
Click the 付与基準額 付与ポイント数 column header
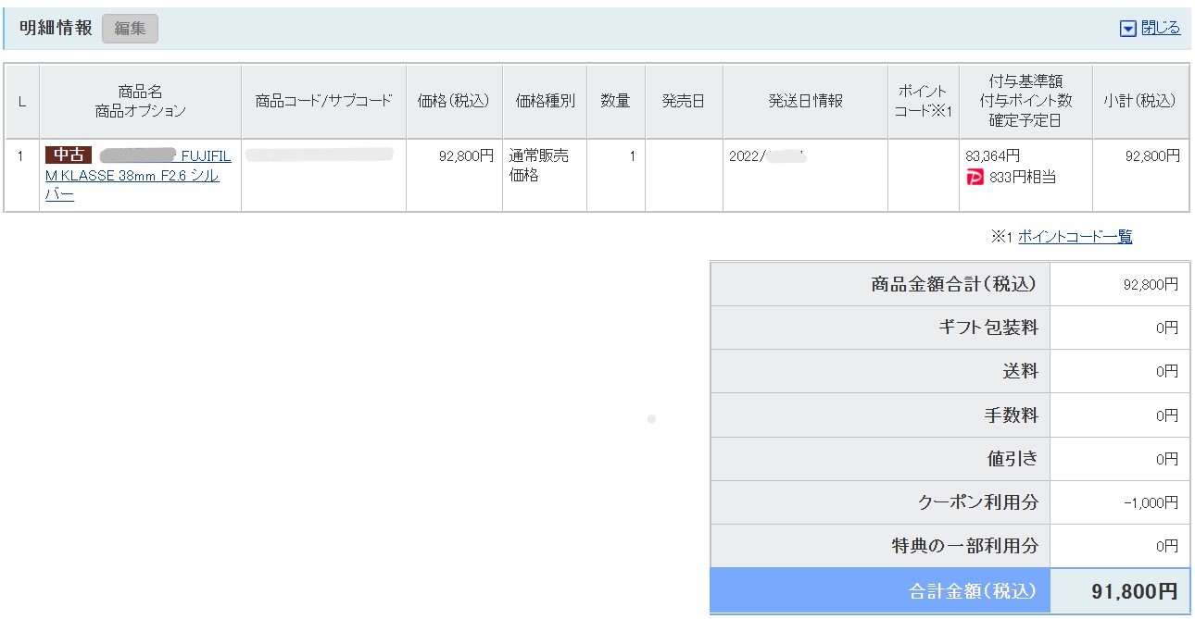point(1025,101)
